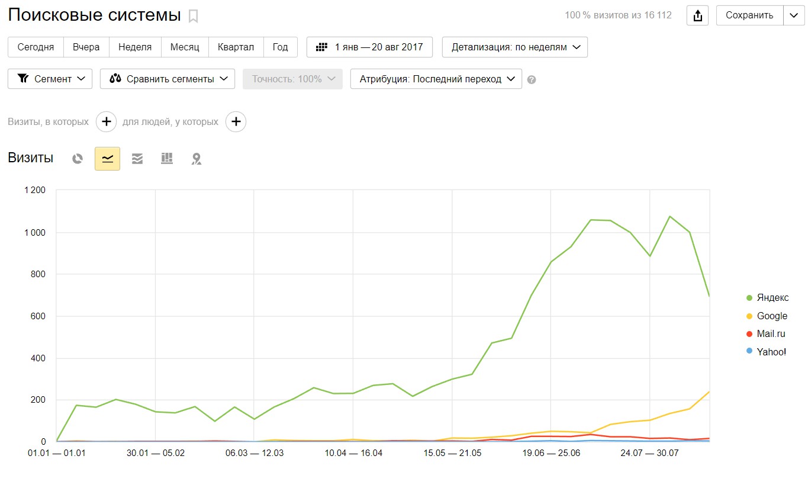The image size is (808, 488).
Task: Click the Сохранить button
Action: pos(749,15)
